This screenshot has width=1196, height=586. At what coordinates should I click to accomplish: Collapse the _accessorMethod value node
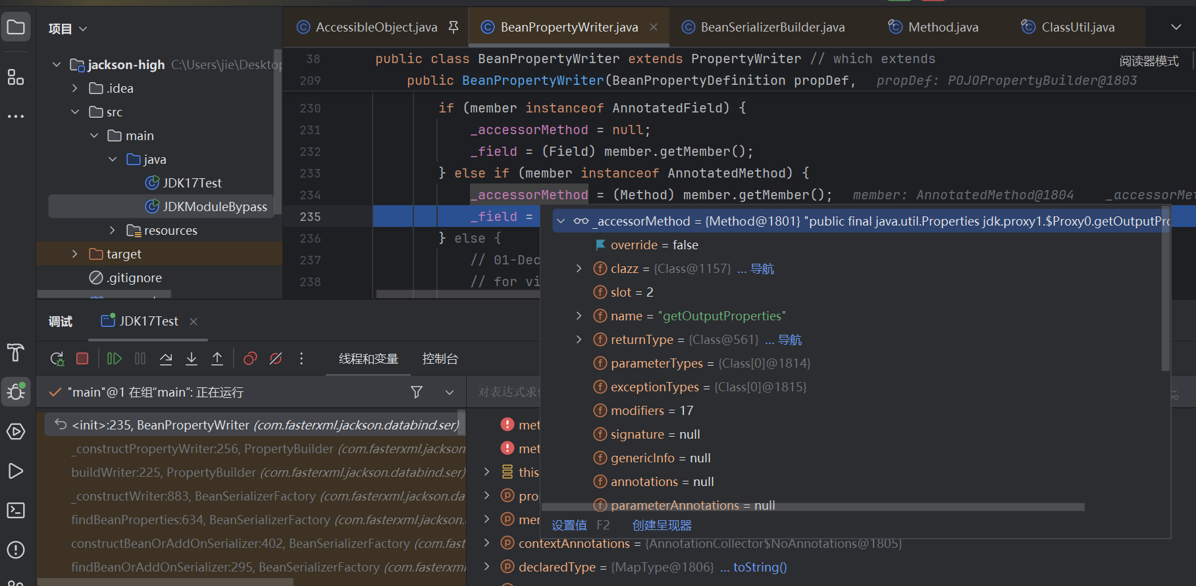[561, 221]
